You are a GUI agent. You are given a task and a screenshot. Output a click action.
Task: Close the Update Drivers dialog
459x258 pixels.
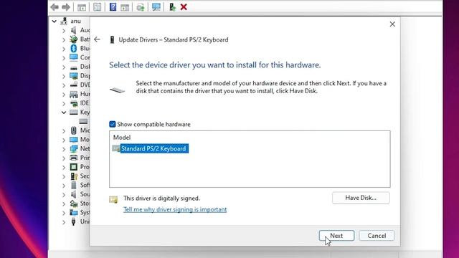click(x=392, y=24)
